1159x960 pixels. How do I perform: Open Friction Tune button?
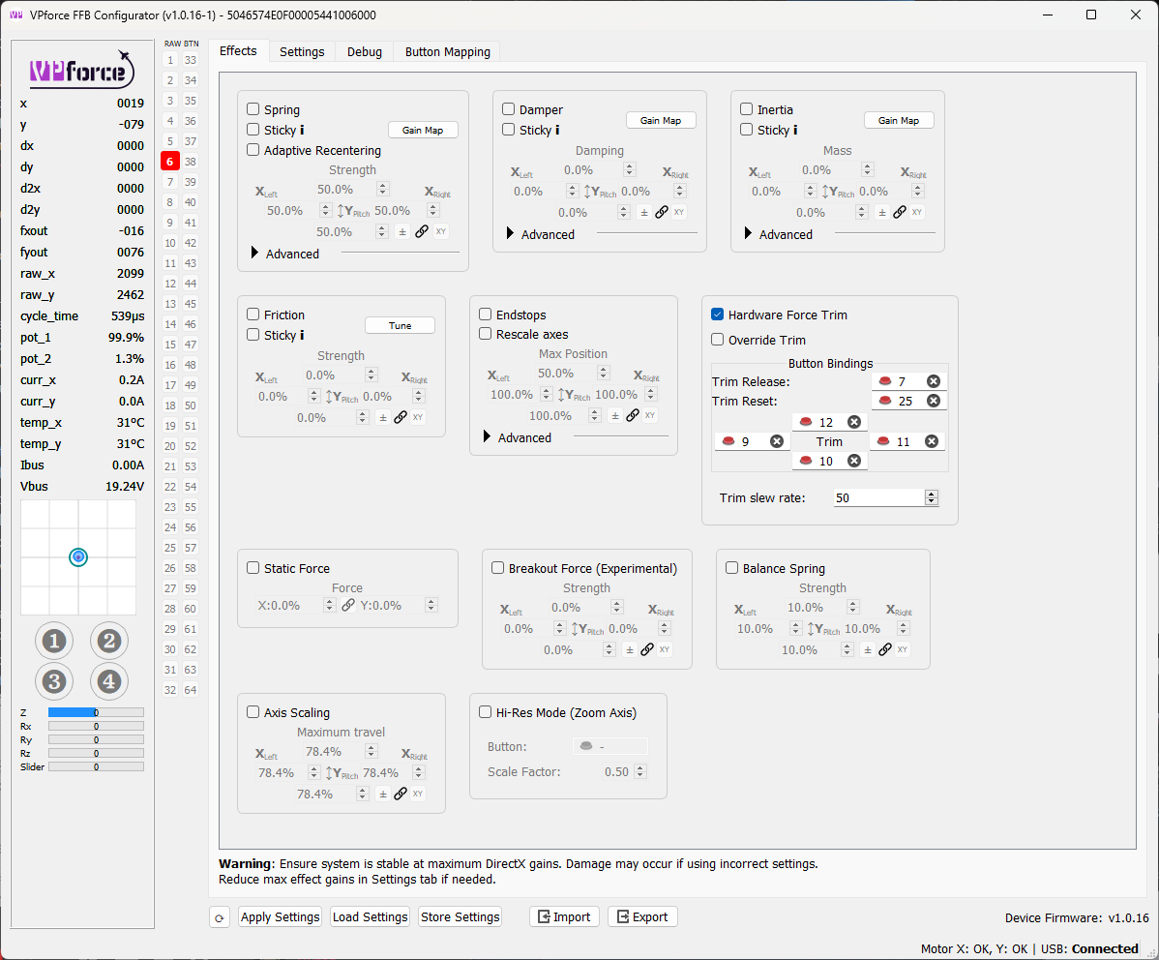(x=400, y=325)
